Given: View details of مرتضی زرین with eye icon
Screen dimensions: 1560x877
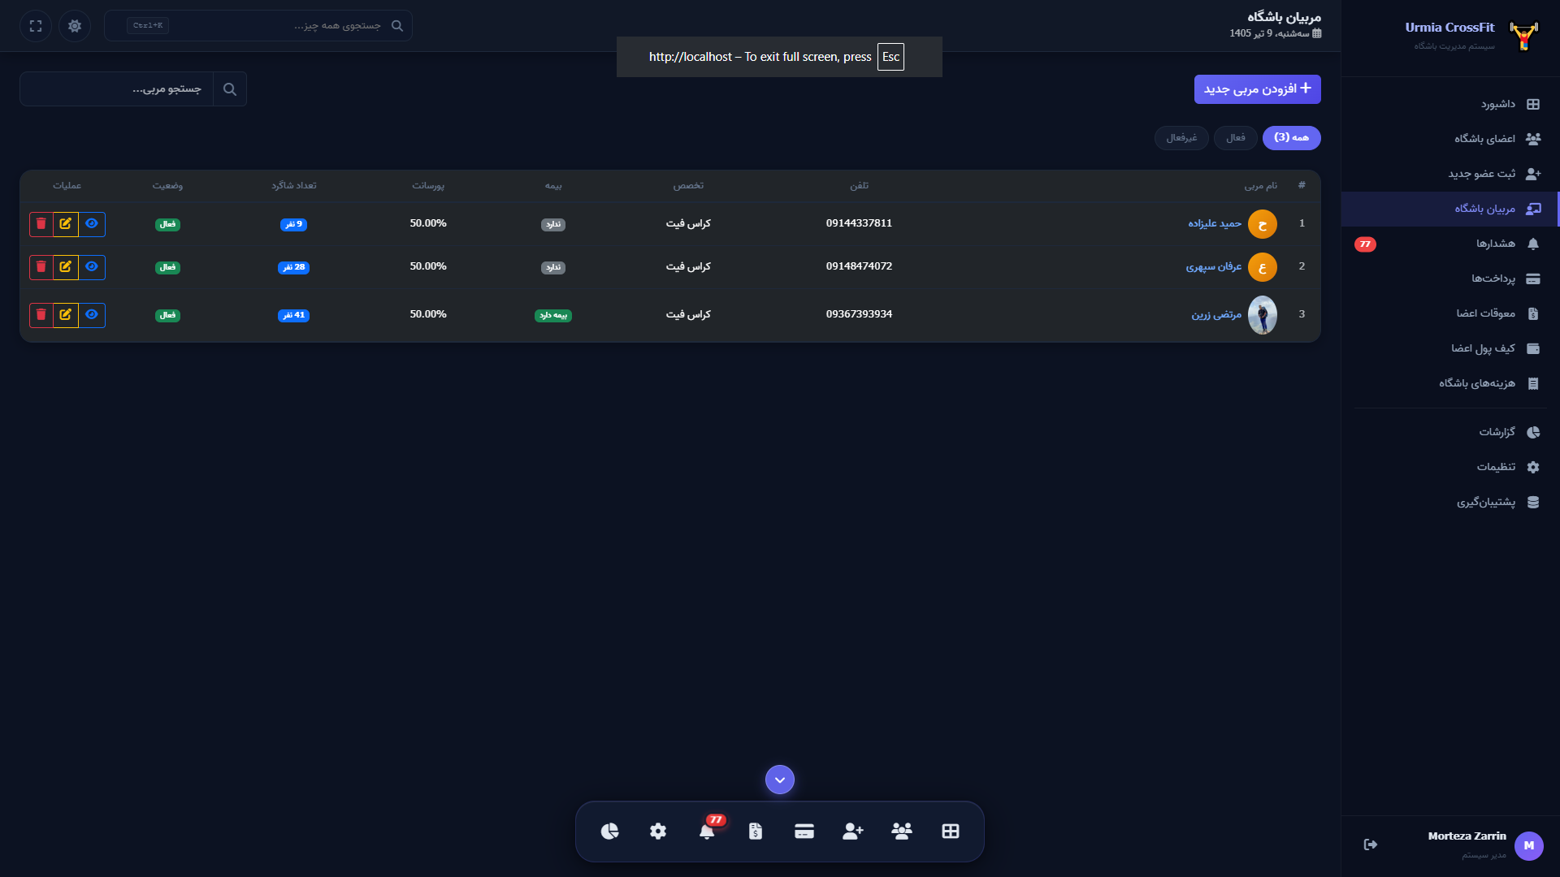Looking at the screenshot, I should point(92,315).
